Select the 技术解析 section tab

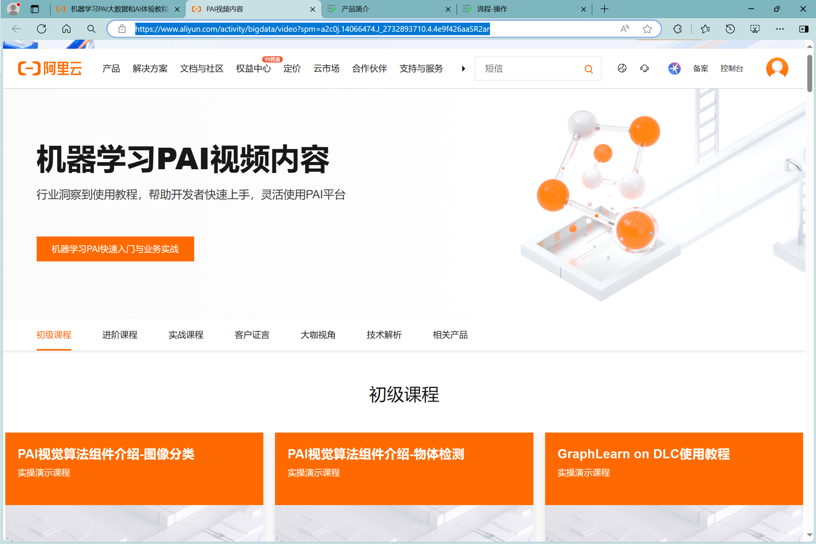[384, 335]
